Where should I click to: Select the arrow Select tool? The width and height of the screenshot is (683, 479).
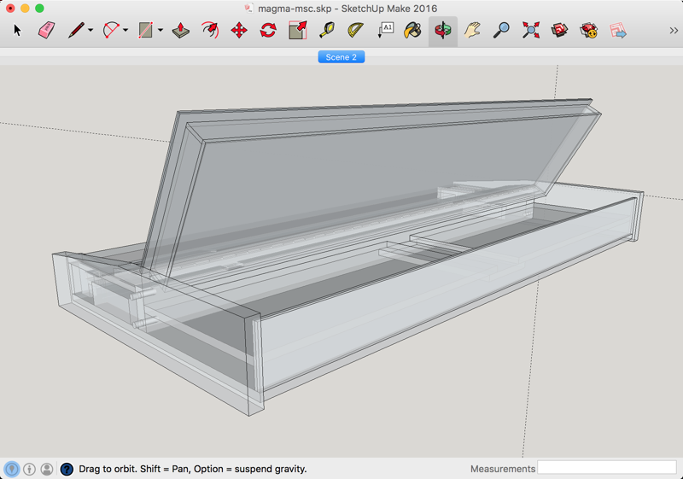(17, 31)
